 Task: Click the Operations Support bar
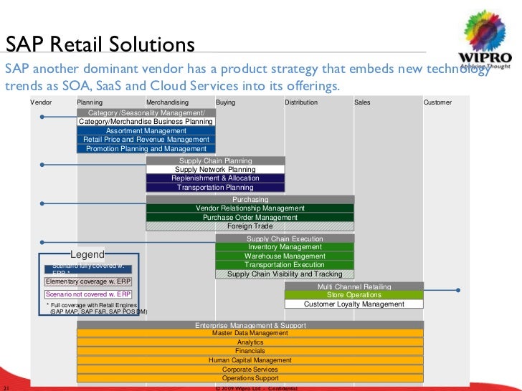250,378
